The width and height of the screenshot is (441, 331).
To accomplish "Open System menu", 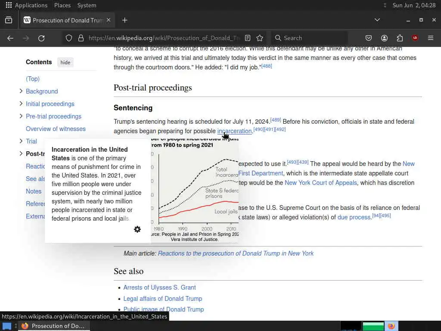I will click(x=87, y=5).
